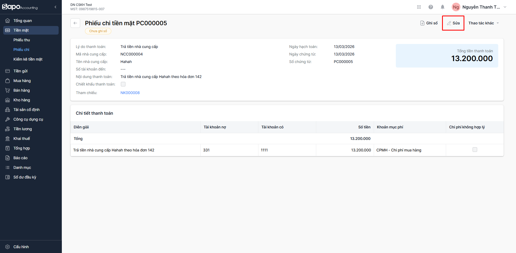Open Cấu hình settings
Screen dimensions: 516x253
[x=21, y=247]
